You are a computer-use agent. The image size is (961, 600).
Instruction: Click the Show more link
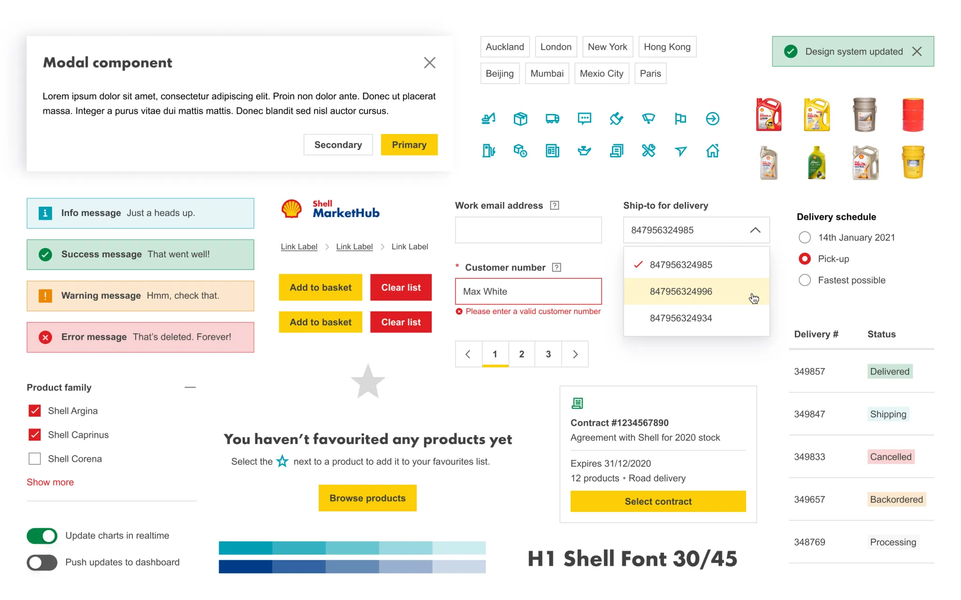[x=50, y=482]
